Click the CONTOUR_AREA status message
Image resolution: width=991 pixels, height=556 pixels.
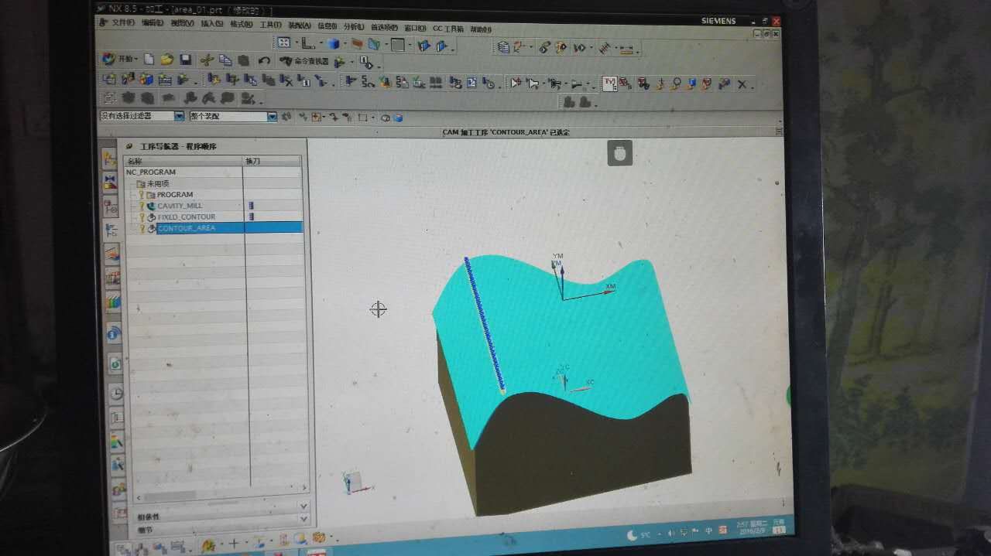point(506,131)
